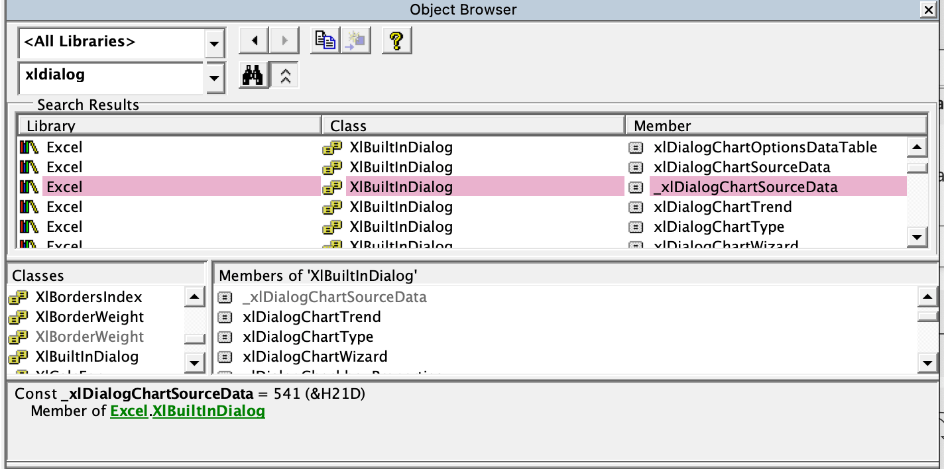Screen dimensions: 944x469
Task: Open the search text history dropdown arrow
Action: pos(213,78)
